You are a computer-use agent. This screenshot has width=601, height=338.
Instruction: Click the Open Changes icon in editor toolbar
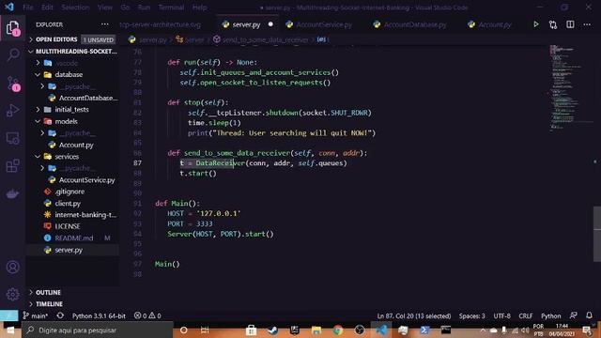[553, 24]
